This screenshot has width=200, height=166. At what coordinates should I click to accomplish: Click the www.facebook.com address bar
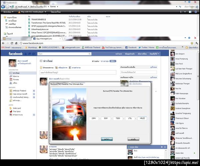105,43
